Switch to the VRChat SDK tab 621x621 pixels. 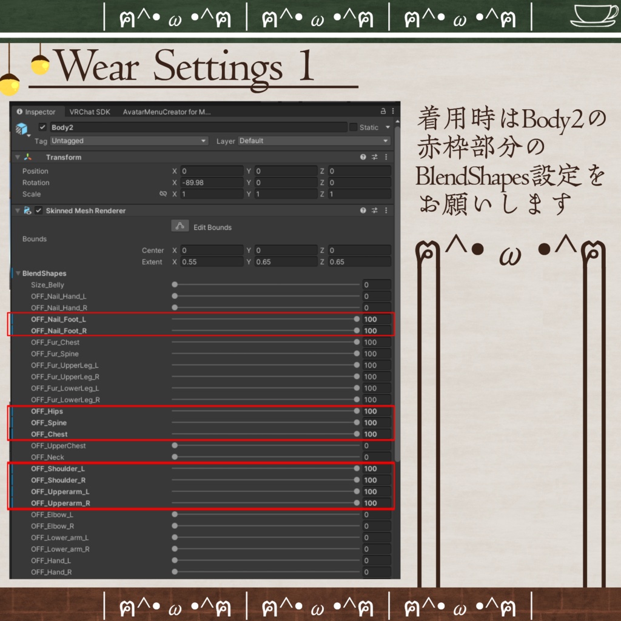coord(90,112)
